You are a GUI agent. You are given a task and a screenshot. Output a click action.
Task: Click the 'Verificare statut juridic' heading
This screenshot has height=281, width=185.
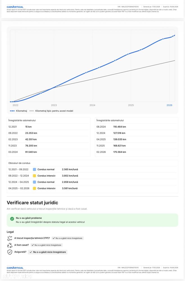[x=32, y=203]
